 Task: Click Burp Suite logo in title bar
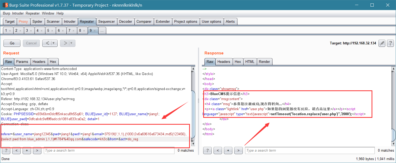pyautogui.click(x=5, y=5)
